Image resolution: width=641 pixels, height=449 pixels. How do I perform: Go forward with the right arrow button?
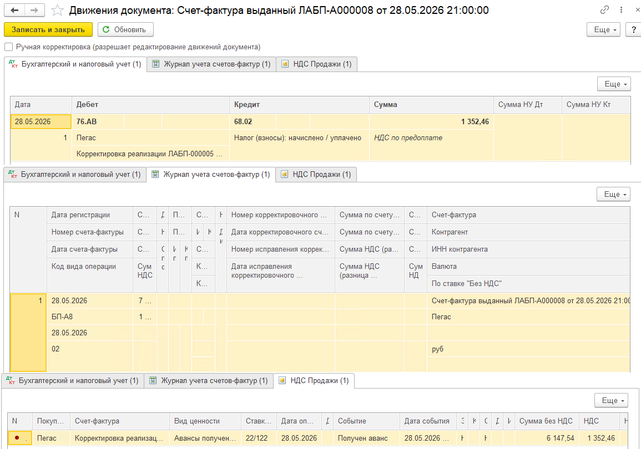35,10
